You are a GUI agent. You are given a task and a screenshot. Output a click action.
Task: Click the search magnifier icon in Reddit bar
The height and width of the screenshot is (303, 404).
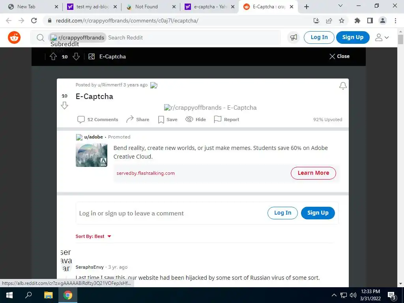[41, 38]
